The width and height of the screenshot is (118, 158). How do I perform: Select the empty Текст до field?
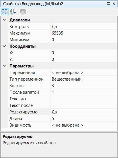84,99
